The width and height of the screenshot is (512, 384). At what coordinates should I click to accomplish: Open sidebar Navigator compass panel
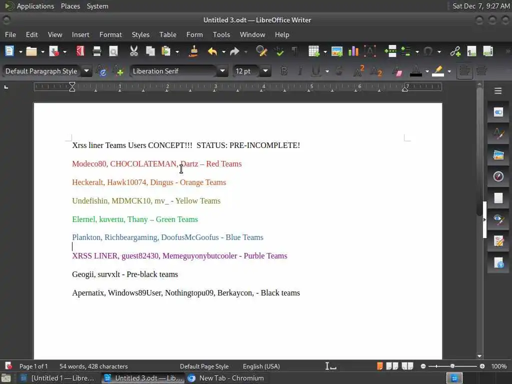click(x=498, y=176)
